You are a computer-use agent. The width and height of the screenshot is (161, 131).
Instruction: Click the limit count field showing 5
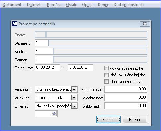click(43, 114)
